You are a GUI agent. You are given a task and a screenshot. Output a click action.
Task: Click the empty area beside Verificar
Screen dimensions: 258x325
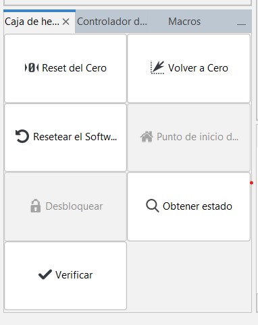coord(189,276)
